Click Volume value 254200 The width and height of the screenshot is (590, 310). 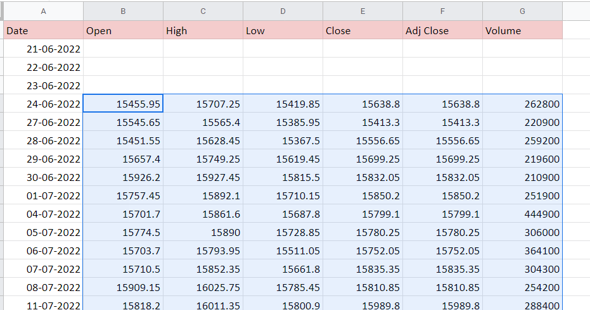point(522,287)
